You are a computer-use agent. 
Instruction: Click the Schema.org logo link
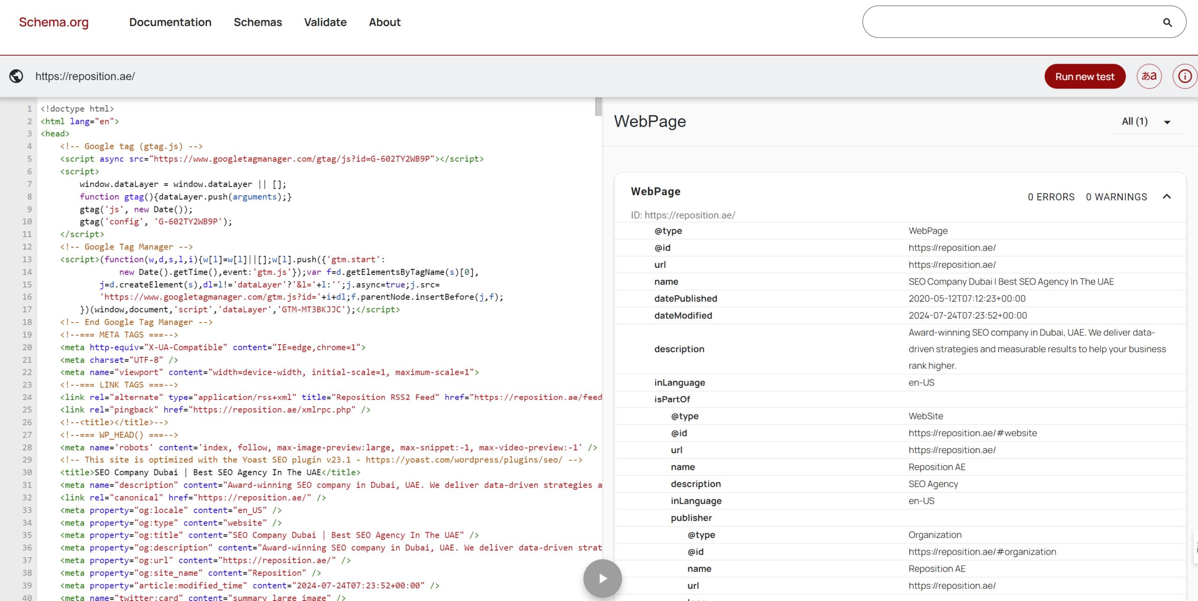pyautogui.click(x=54, y=22)
